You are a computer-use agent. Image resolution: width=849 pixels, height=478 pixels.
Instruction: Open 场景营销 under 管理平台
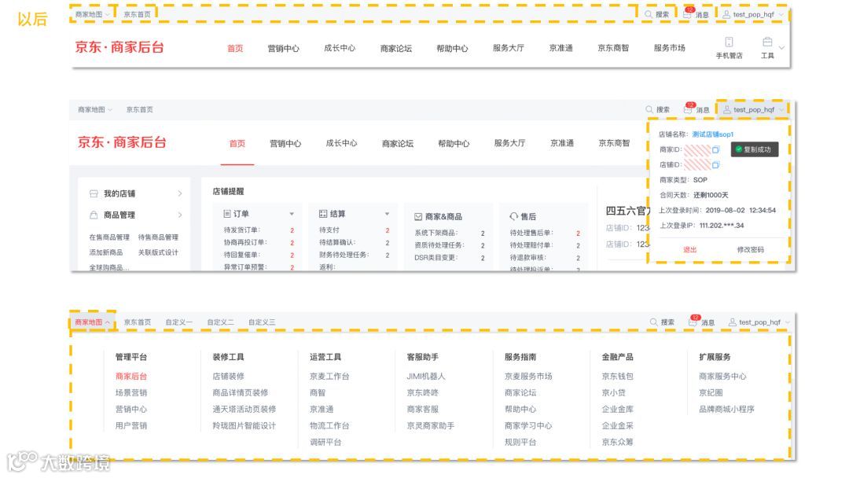point(131,392)
